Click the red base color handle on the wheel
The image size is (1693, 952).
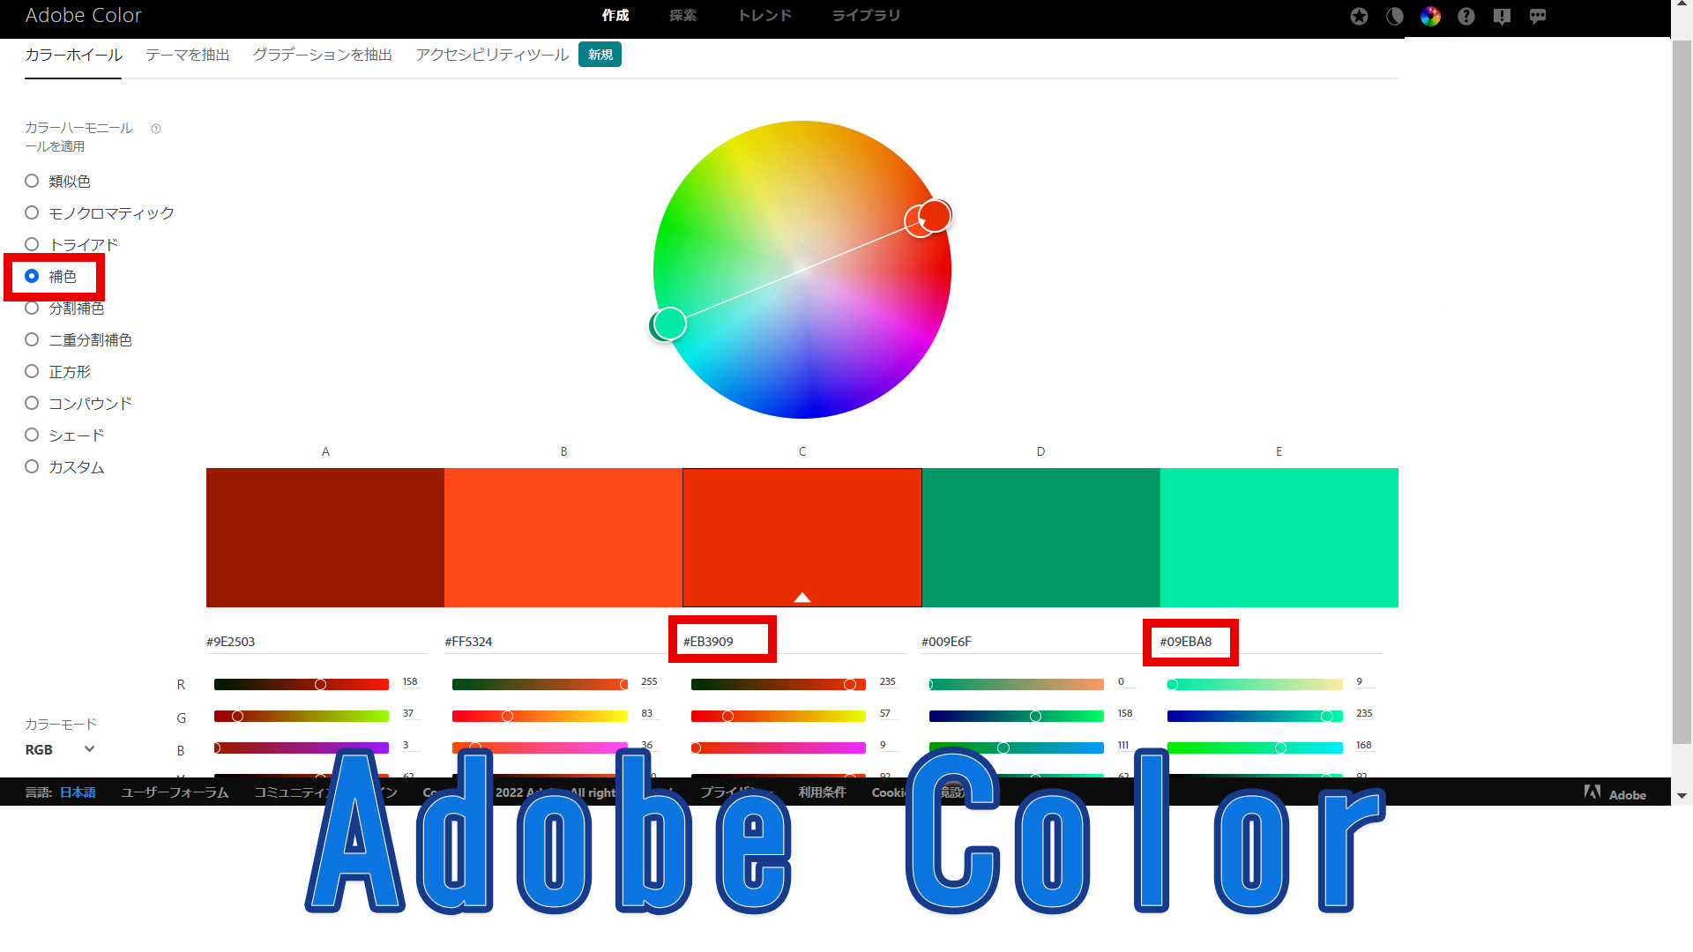click(935, 215)
